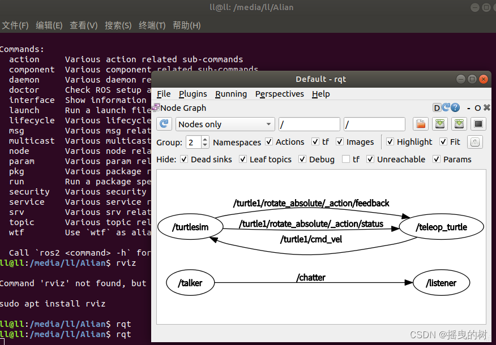This screenshot has width=496, height=345.
Task: Open terminal 编辑(E) menu
Action: [x=49, y=25]
